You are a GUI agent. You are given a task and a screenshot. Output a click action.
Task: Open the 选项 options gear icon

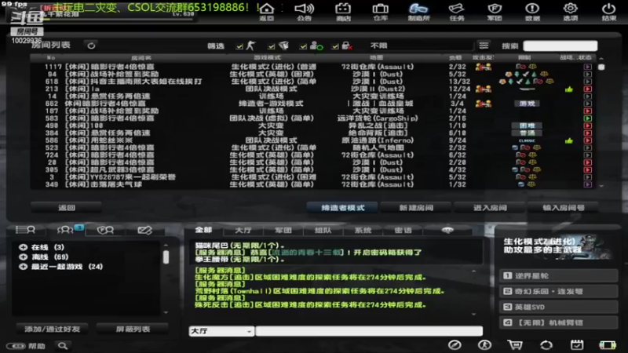coord(571,11)
